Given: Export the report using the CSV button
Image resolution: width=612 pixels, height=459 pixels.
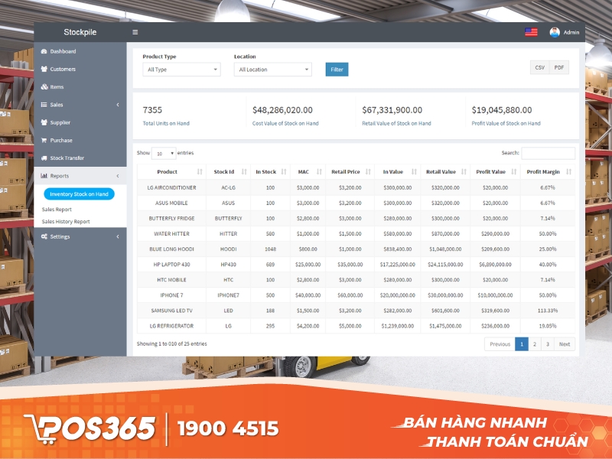Looking at the screenshot, I should point(539,67).
